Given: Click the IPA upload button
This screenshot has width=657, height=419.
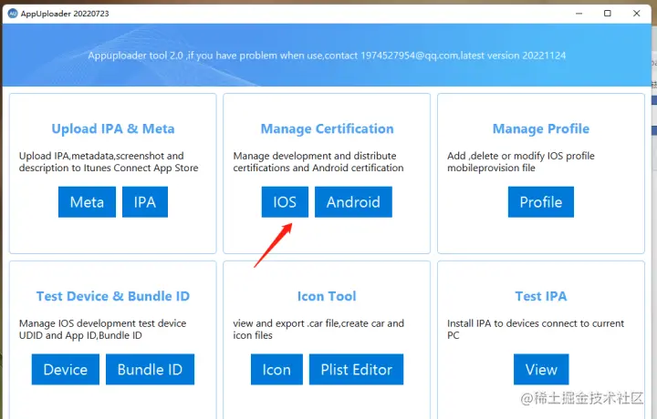Looking at the screenshot, I should [145, 202].
